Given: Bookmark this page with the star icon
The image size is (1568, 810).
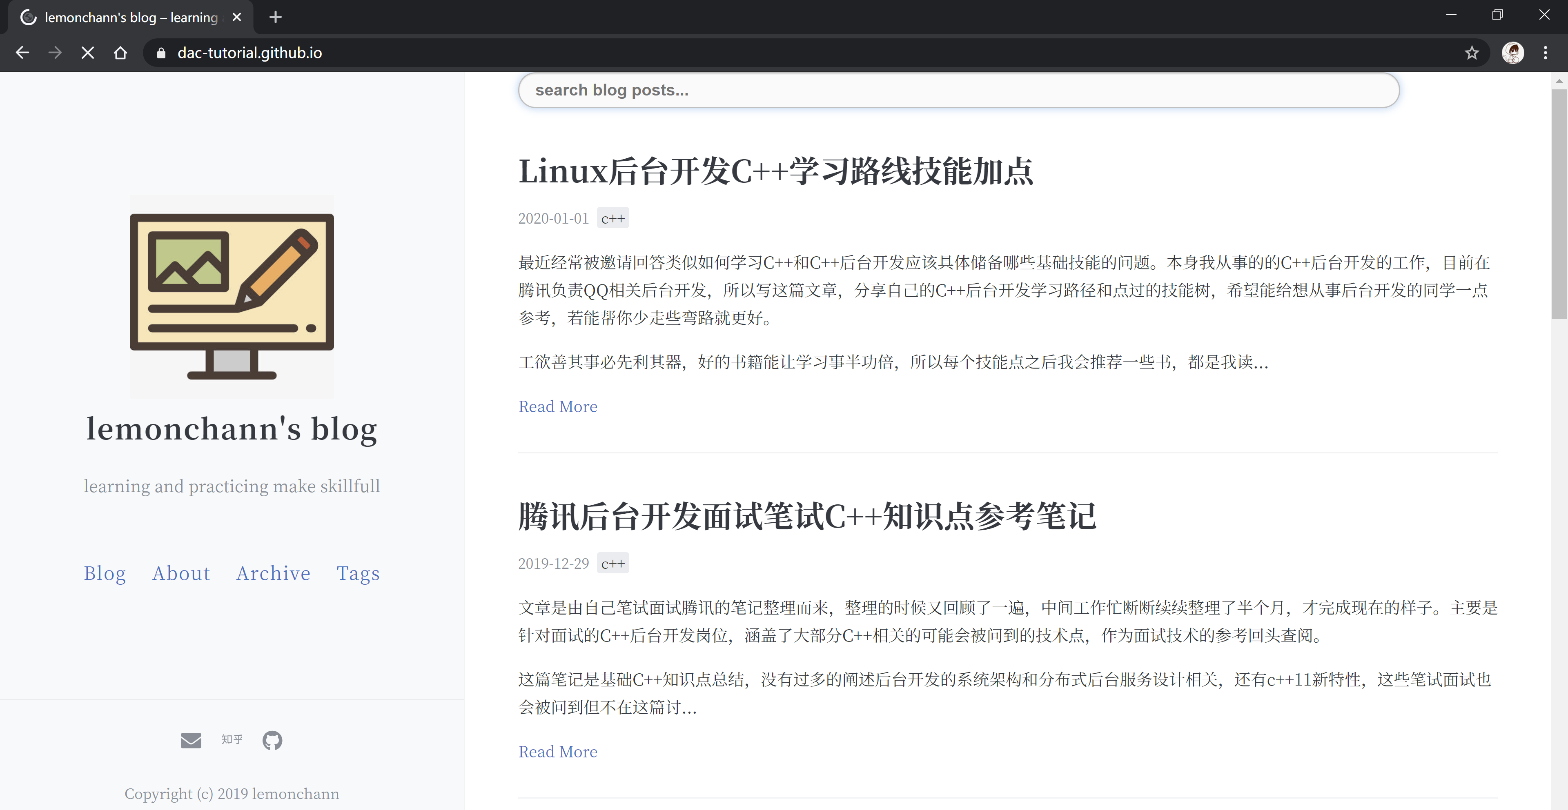Looking at the screenshot, I should coord(1472,53).
